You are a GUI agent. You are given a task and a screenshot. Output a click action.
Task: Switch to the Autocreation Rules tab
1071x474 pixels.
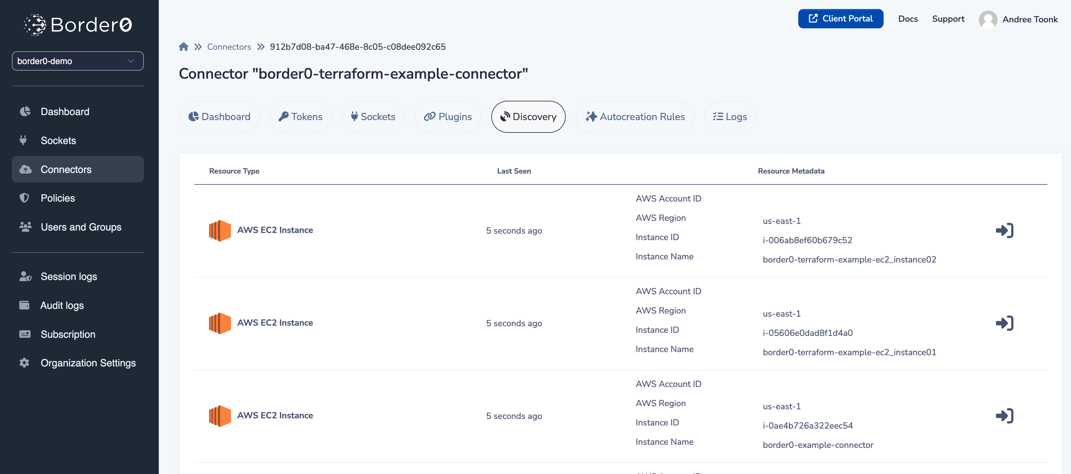tap(635, 117)
